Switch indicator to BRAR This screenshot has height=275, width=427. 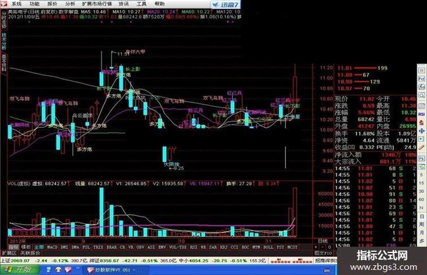pos(111,247)
